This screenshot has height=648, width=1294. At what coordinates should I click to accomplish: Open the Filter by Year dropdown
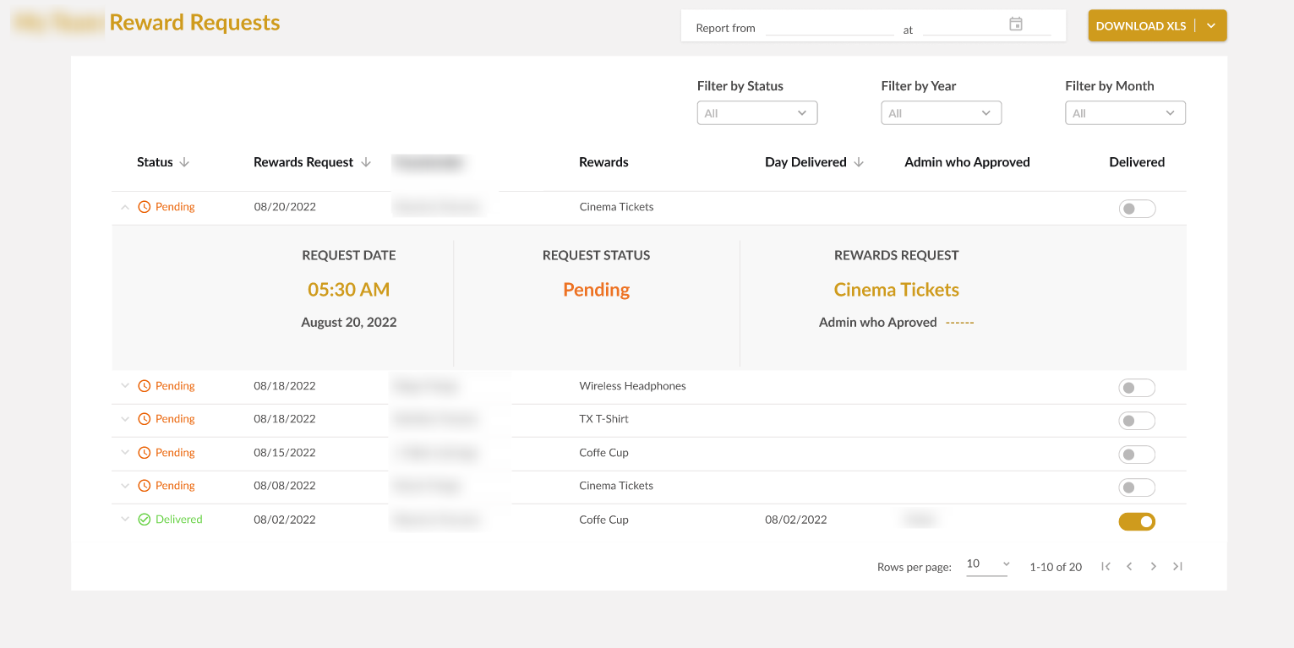pos(941,113)
